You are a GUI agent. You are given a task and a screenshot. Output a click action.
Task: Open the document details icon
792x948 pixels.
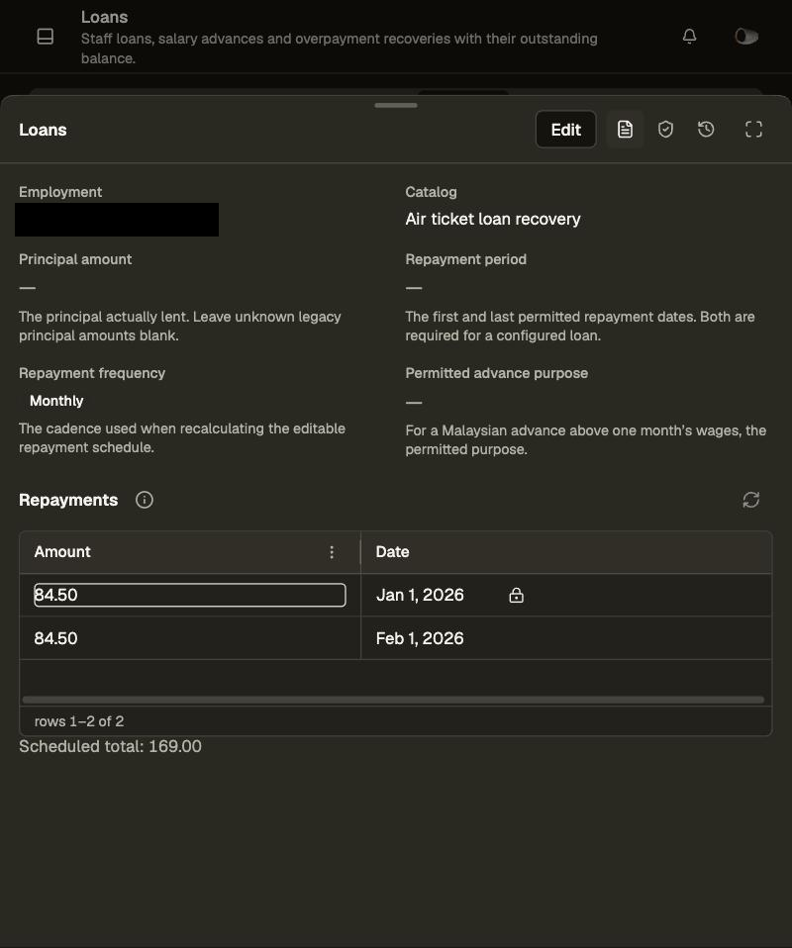pos(625,130)
